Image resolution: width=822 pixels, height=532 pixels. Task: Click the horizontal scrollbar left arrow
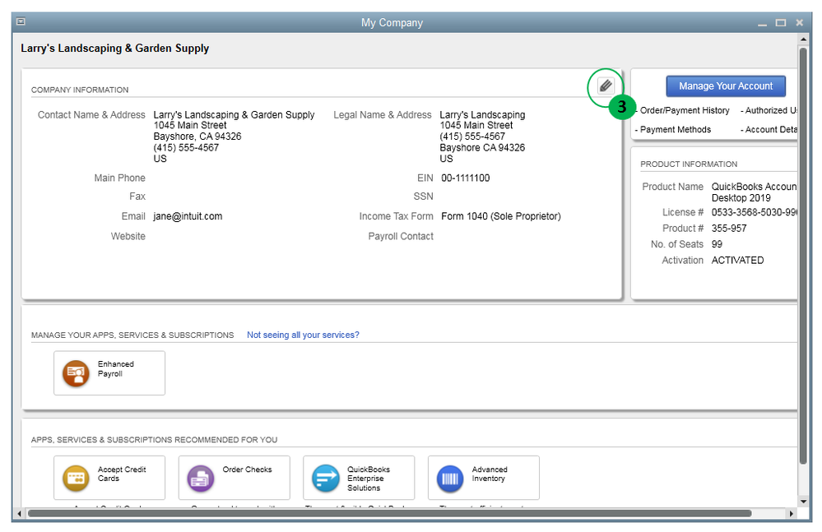click(20, 514)
